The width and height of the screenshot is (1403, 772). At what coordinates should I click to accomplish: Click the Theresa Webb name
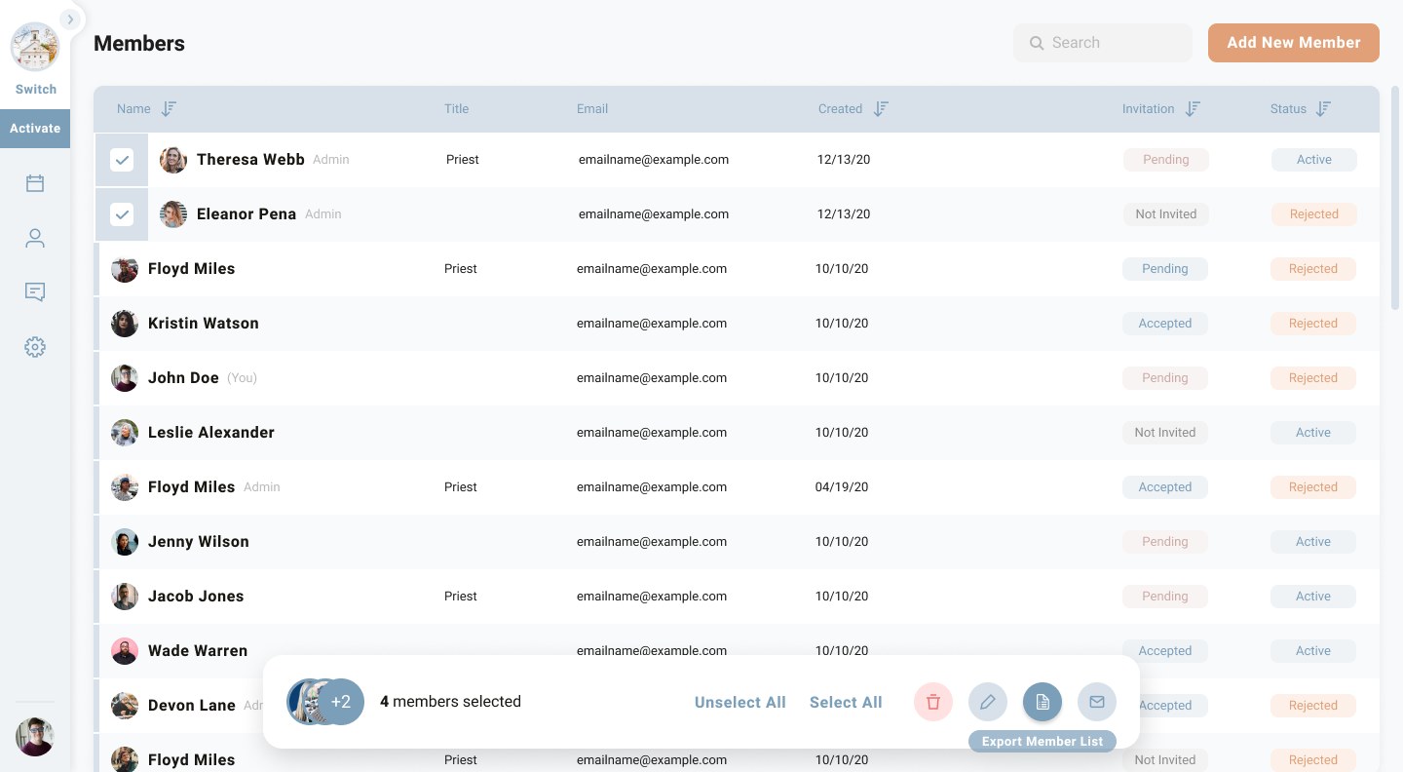250,160
